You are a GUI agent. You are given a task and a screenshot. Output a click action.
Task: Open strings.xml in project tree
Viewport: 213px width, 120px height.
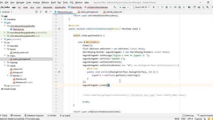pos(18,72)
